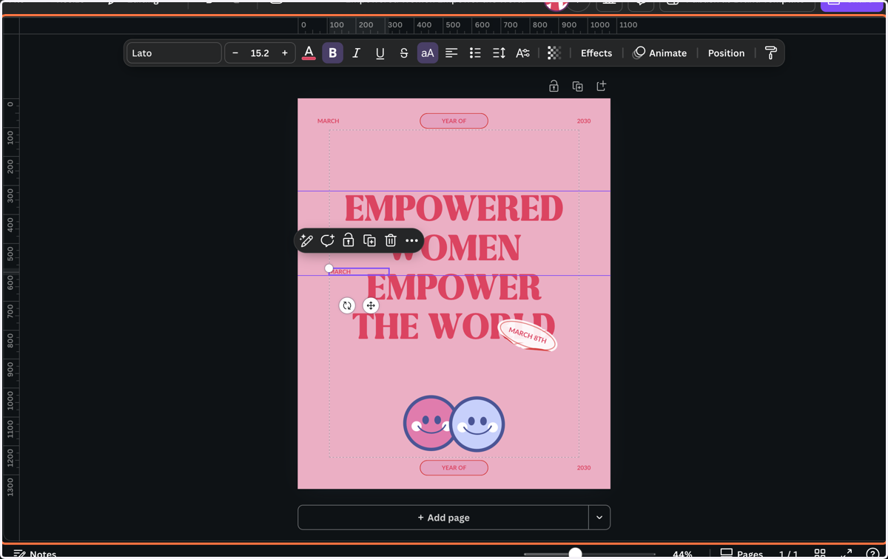Open more options ellipsis in floating toolbar
Image resolution: width=888 pixels, height=559 pixels.
tap(412, 240)
